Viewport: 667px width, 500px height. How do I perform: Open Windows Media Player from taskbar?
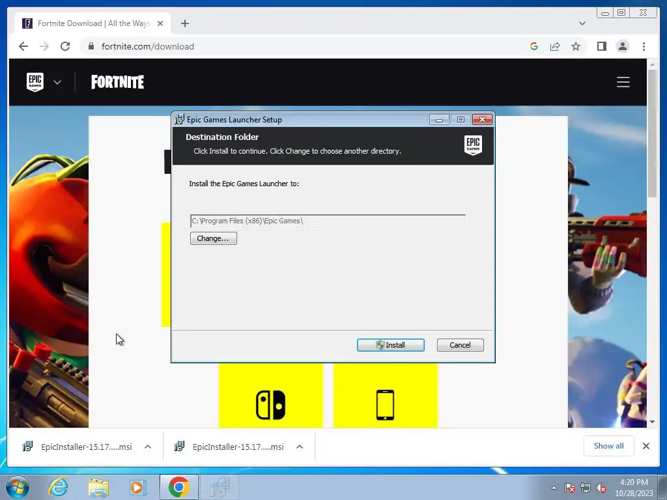tap(137, 487)
